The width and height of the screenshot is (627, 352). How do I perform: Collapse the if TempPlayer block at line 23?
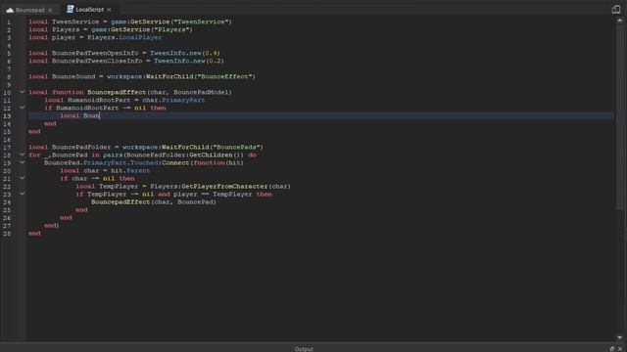23,194
